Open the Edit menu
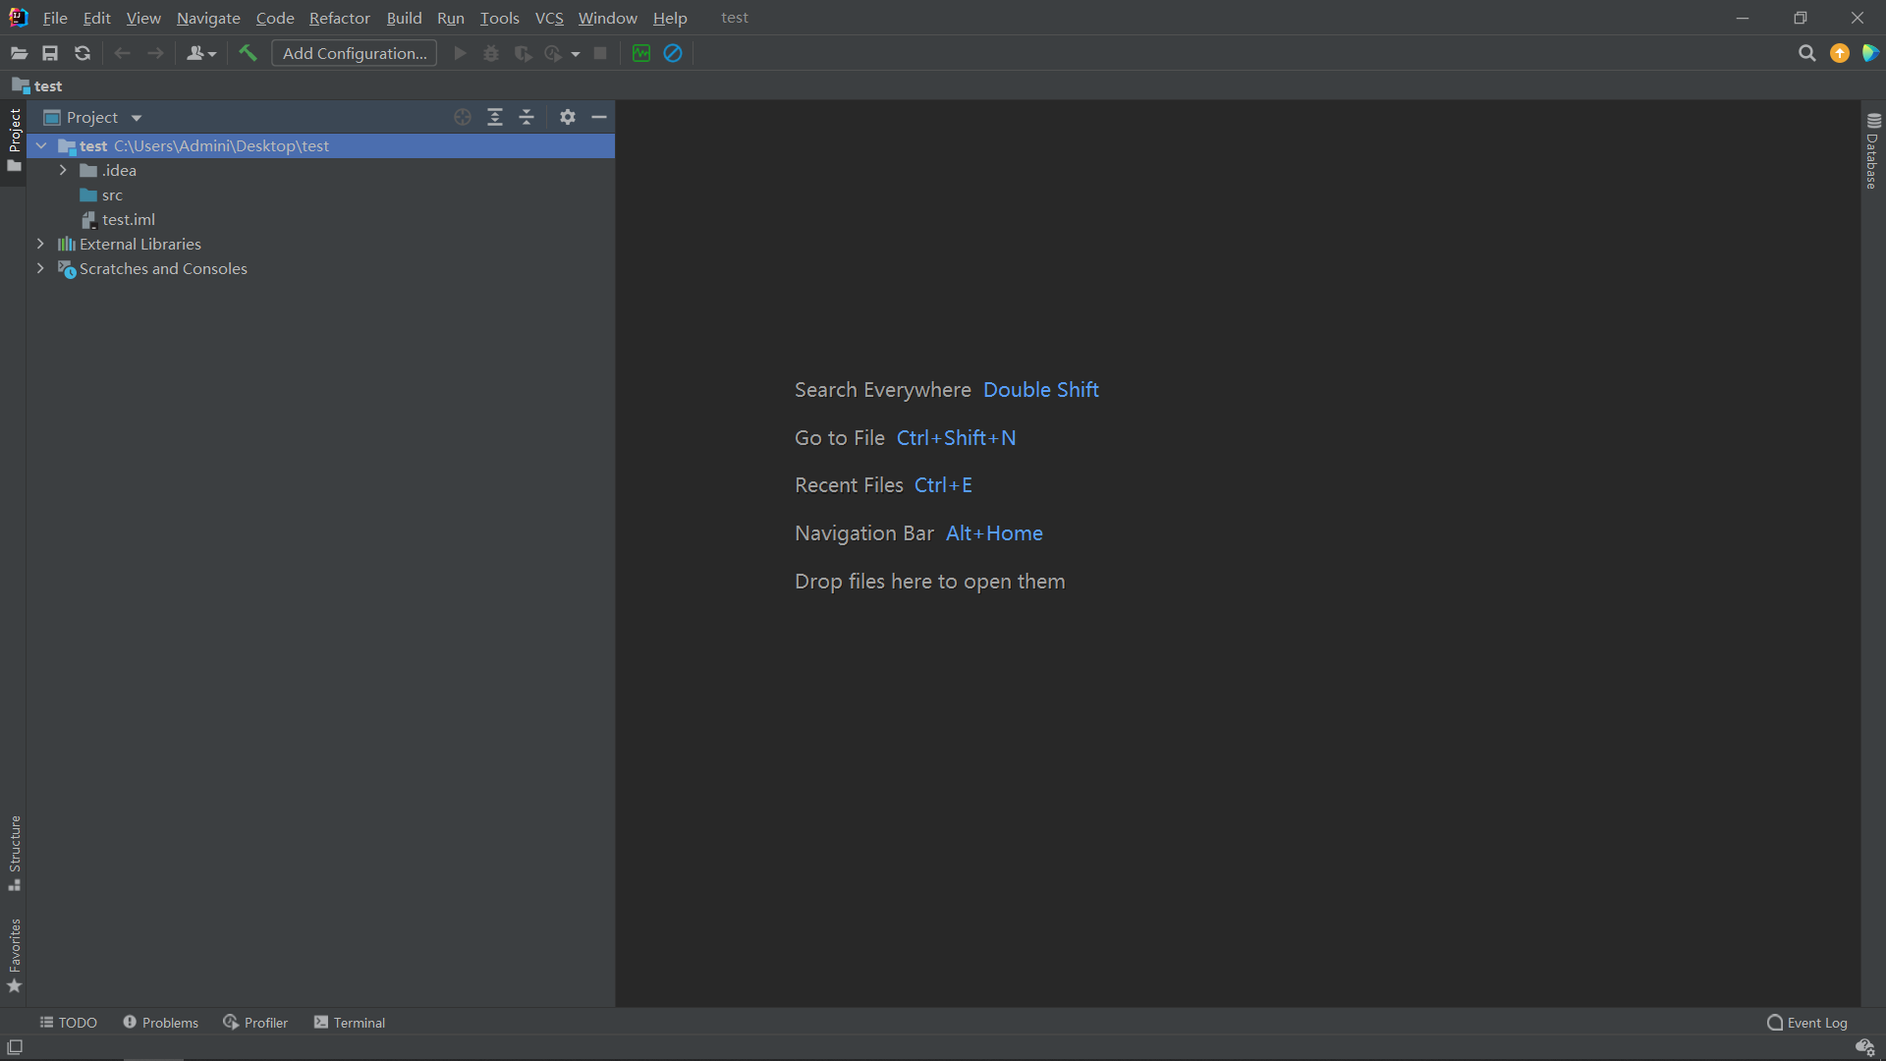1886x1061 pixels. click(x=96, y=18)
